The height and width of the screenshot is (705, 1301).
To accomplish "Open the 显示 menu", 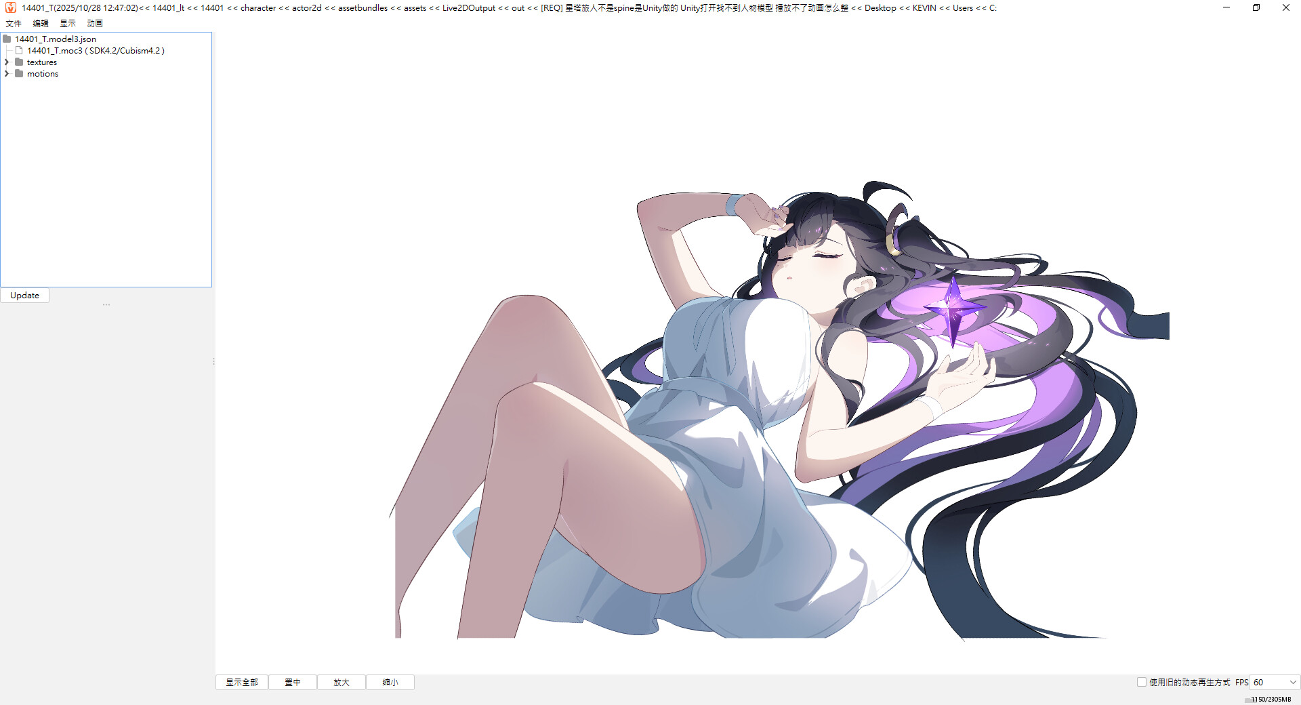I will tap(68, 23).
